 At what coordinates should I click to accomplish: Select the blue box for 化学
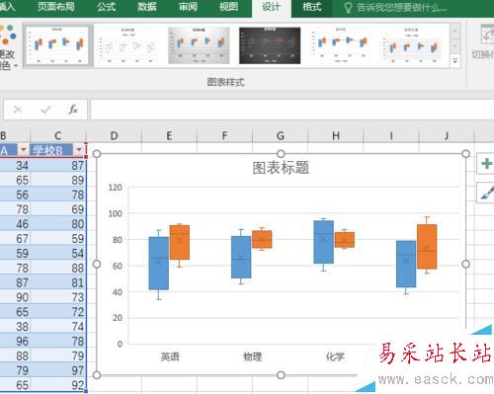(323, 242)
